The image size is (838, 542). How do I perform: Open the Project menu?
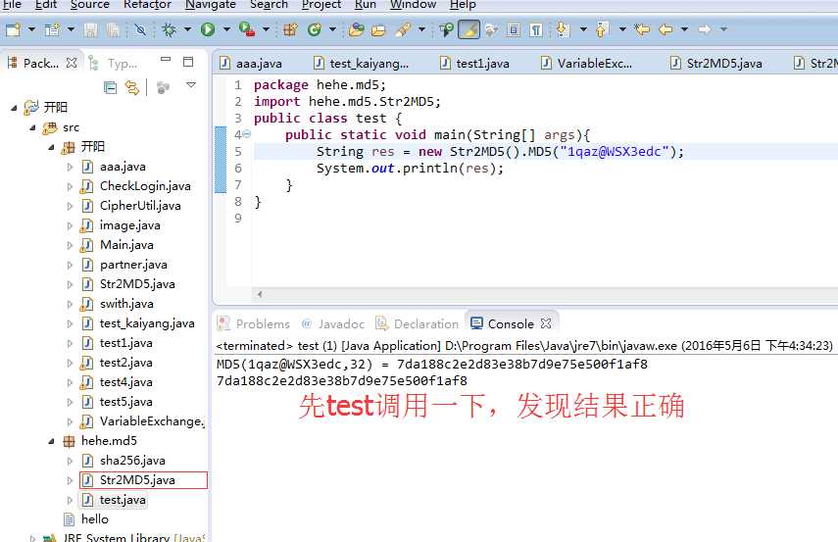tap(321, 4)
